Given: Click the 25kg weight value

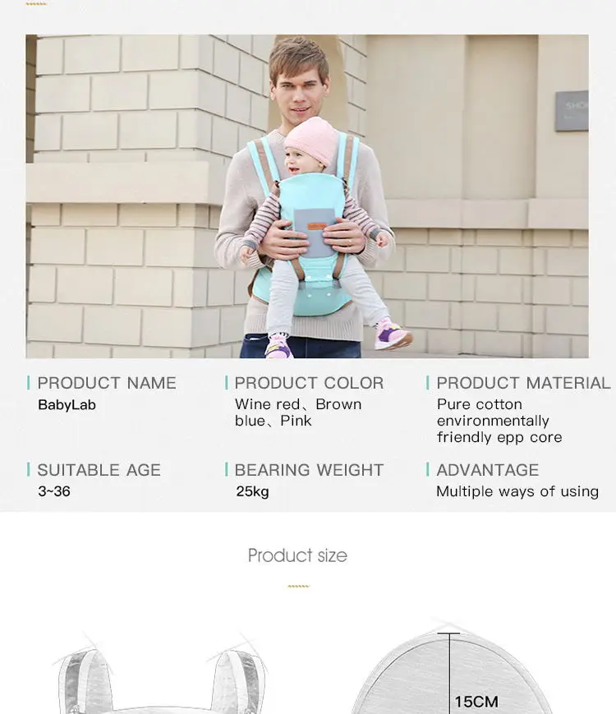Looking at the screenshot, I should 252,492.
